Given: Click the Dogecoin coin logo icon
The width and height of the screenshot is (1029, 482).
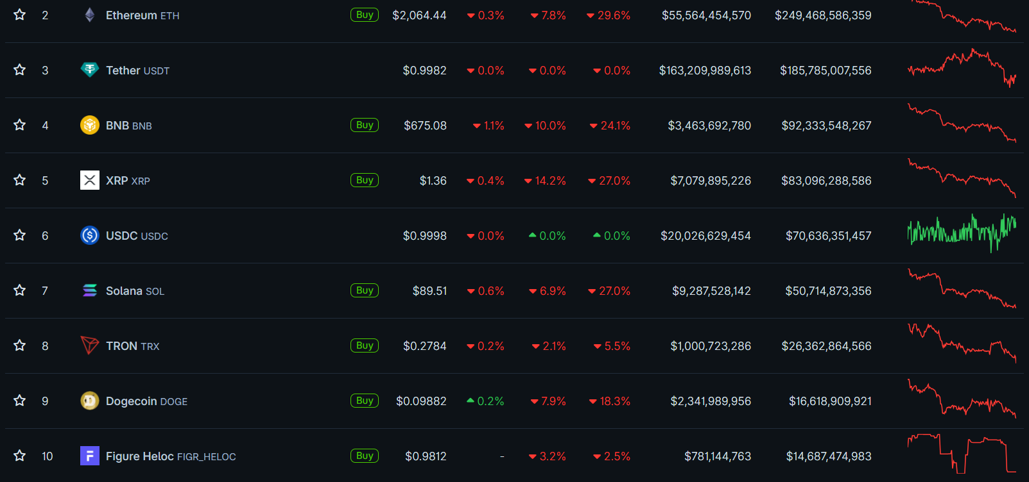Looking at the screenshot, I should point(90,401).
